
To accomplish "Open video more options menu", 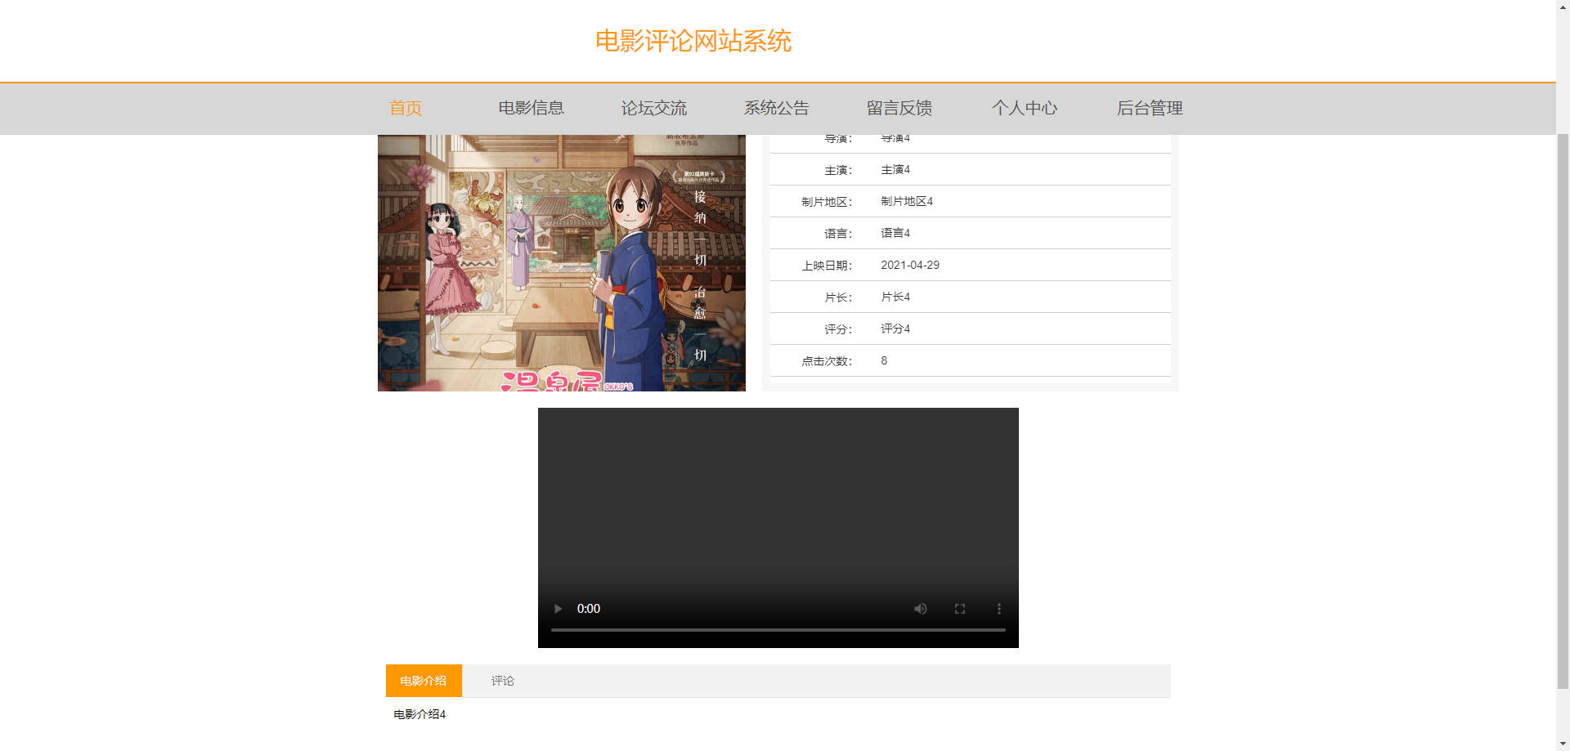I will pyautogui.click(x=998, y=609).
